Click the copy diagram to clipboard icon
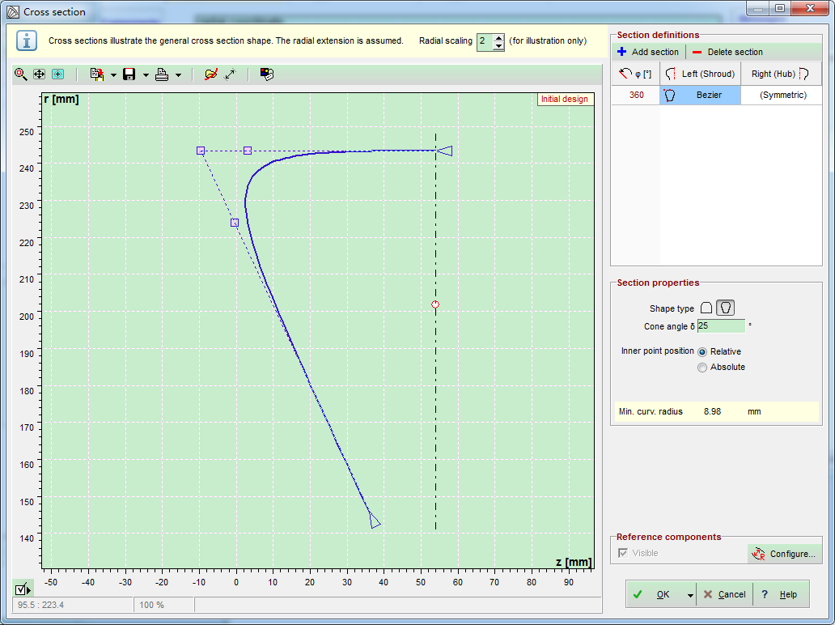Viewport: 835px width, 625px height. coord(97,74)
